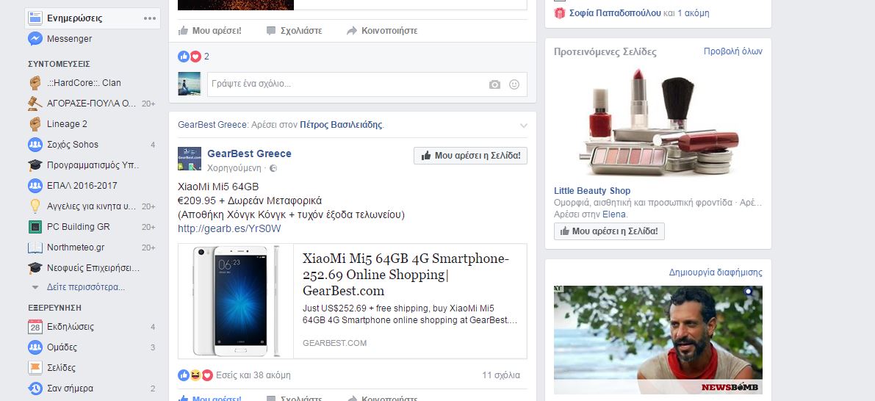875x401 pixels.
Task: Open Σοχός Sohos group icon
Action: click(x=35, y=145)
